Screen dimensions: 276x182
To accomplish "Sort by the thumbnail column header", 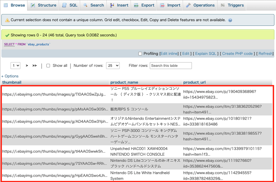I will [x=12, y=82].
